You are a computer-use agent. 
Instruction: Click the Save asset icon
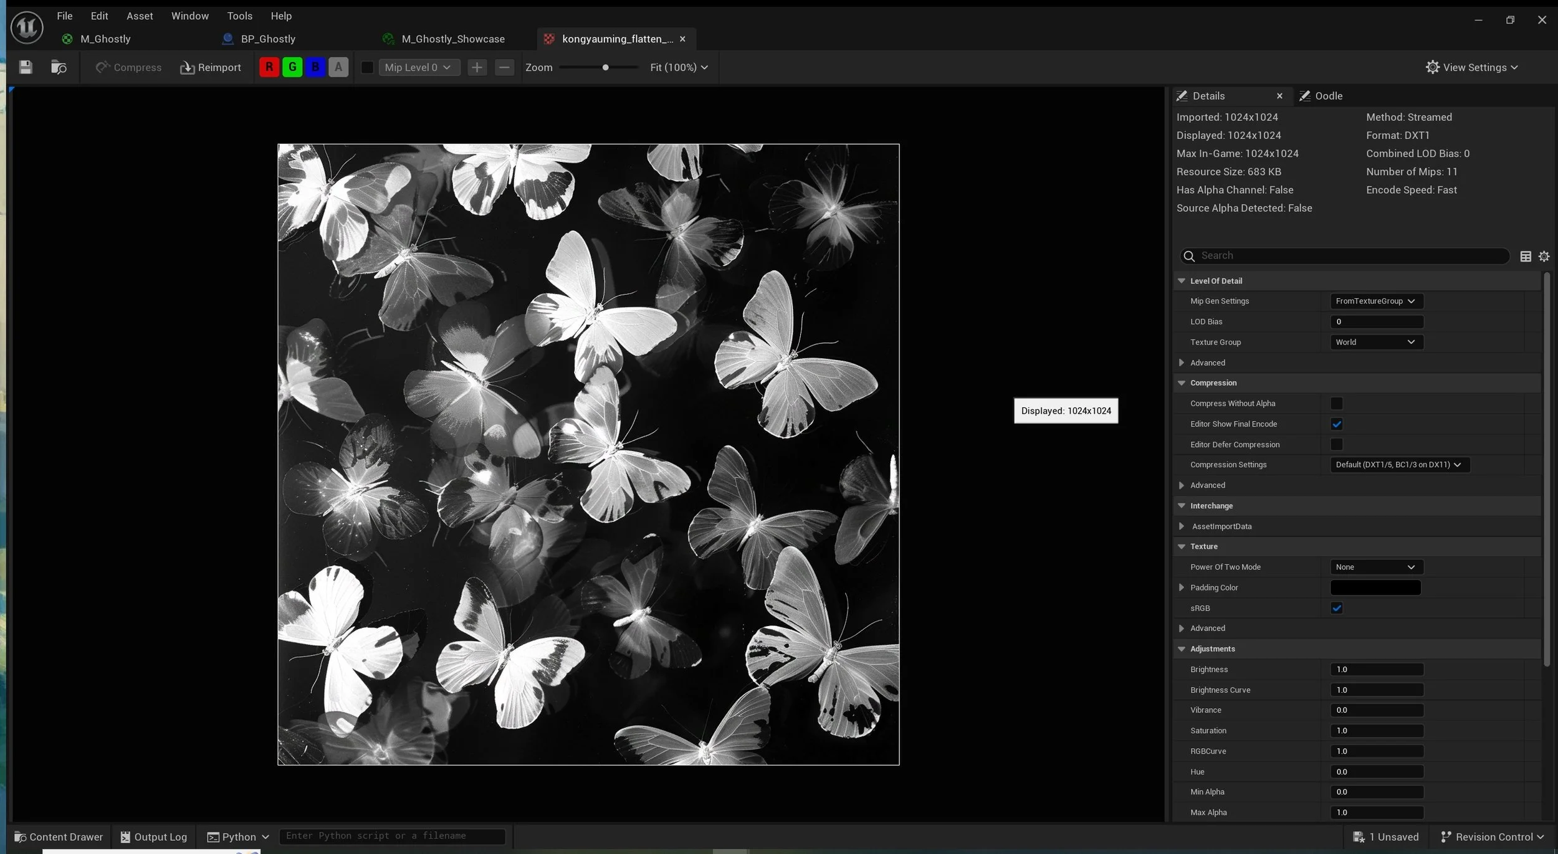[26, 67]
